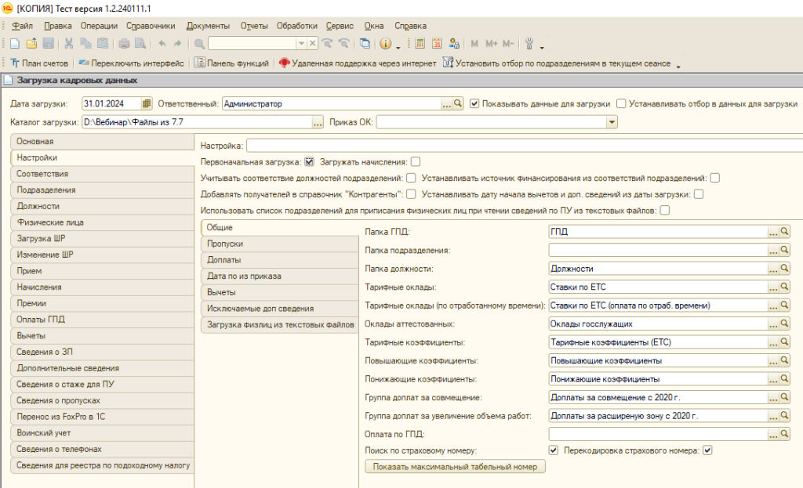Click the План счетов button
Screen dimensions: 803x488
tap(39, 63)
